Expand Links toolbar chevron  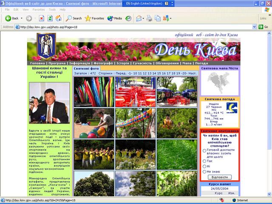(x=270, y=15)
